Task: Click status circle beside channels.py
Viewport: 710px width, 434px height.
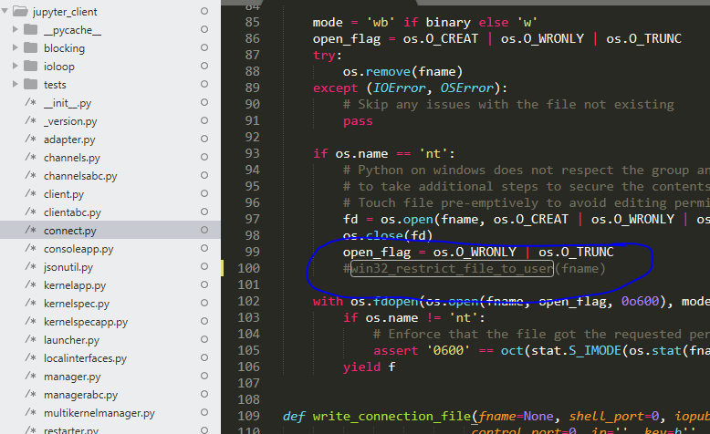Action: point(204,157)
